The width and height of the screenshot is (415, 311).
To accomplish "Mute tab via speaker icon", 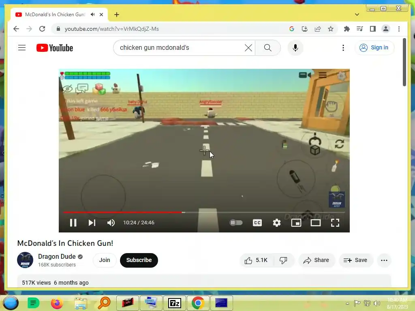I will pyautogui.click(x=93, y=15).
